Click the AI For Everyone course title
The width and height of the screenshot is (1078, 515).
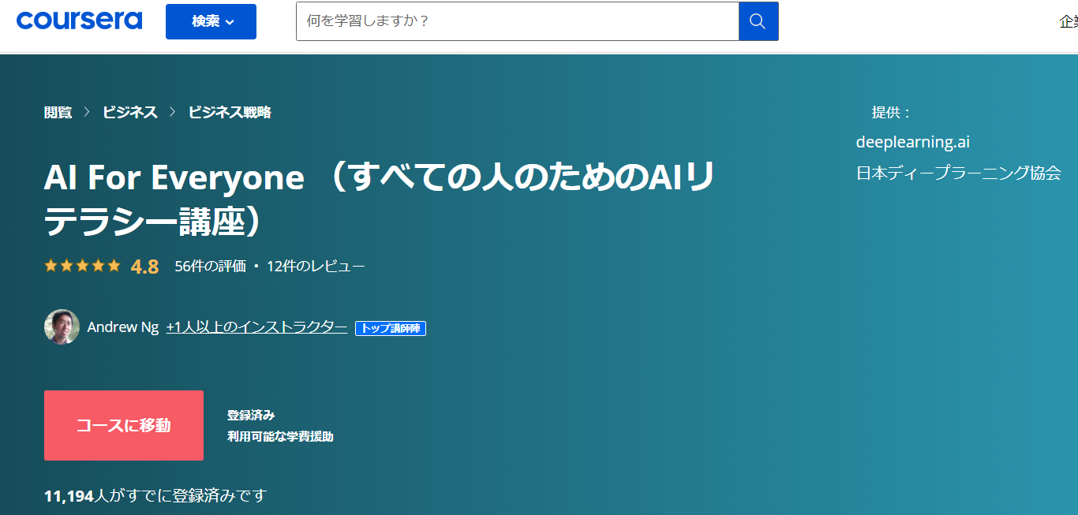coord(379,200)
